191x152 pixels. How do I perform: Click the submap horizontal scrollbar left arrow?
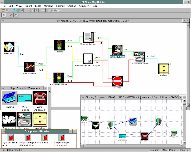pos(82,146)
